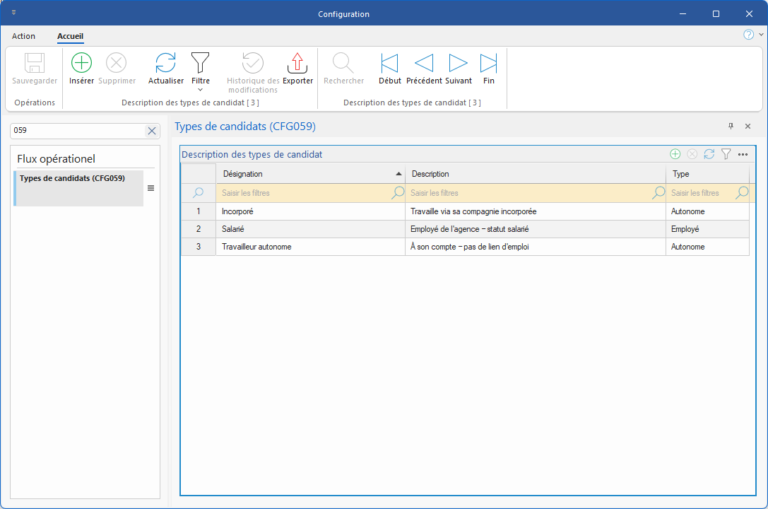Image resolution: width=768 pixels, height=509 pixels.
Task: Open the Filtre funnel in the ribbon
Action: click(201, 63)
